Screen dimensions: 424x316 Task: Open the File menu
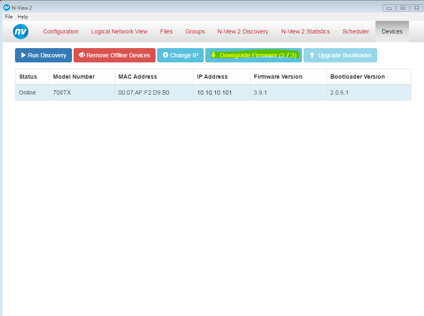(x=9, y=16)
